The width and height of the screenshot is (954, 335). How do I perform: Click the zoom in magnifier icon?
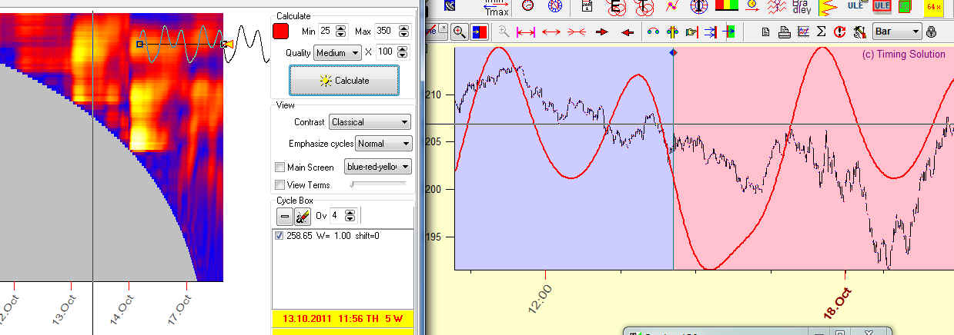(459, 32)
